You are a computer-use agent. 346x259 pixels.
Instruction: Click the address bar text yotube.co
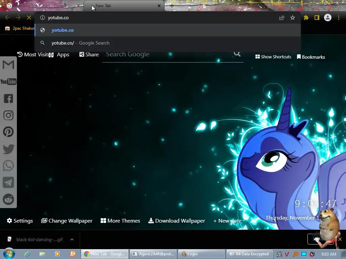[x=58, y=18]
